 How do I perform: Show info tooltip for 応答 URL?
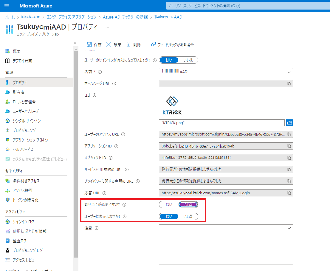tap(104, 193)
